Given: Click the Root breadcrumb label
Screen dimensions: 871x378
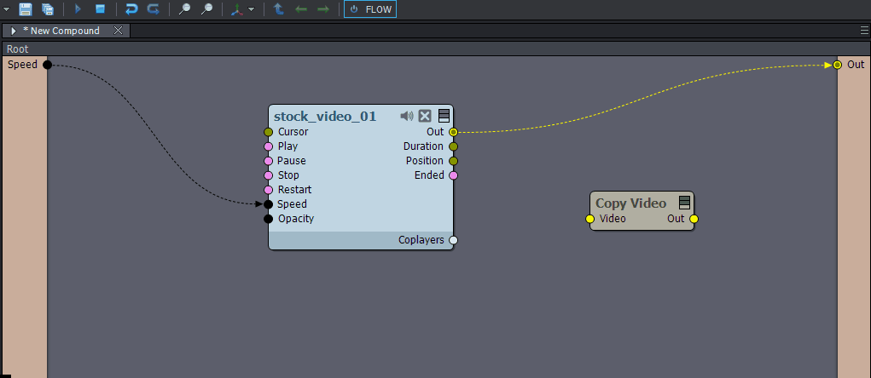Looking at the screenshot, I should pos(17,49).
